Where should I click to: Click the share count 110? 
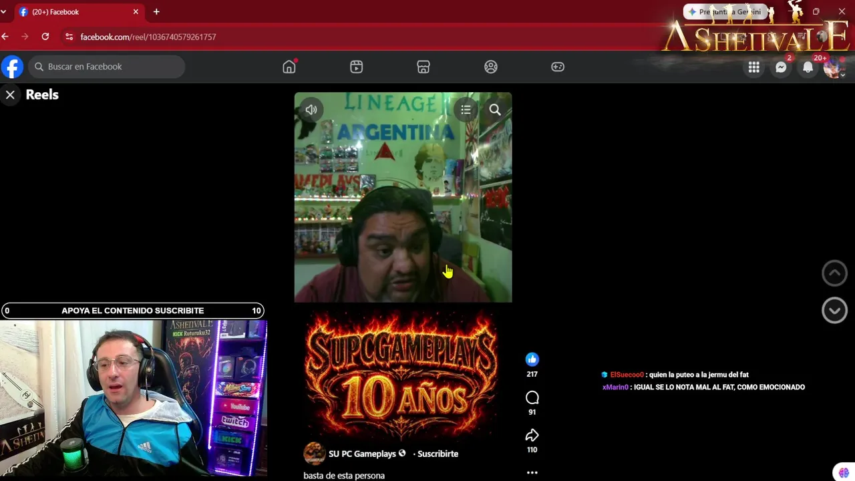click(x=532, y=450)
